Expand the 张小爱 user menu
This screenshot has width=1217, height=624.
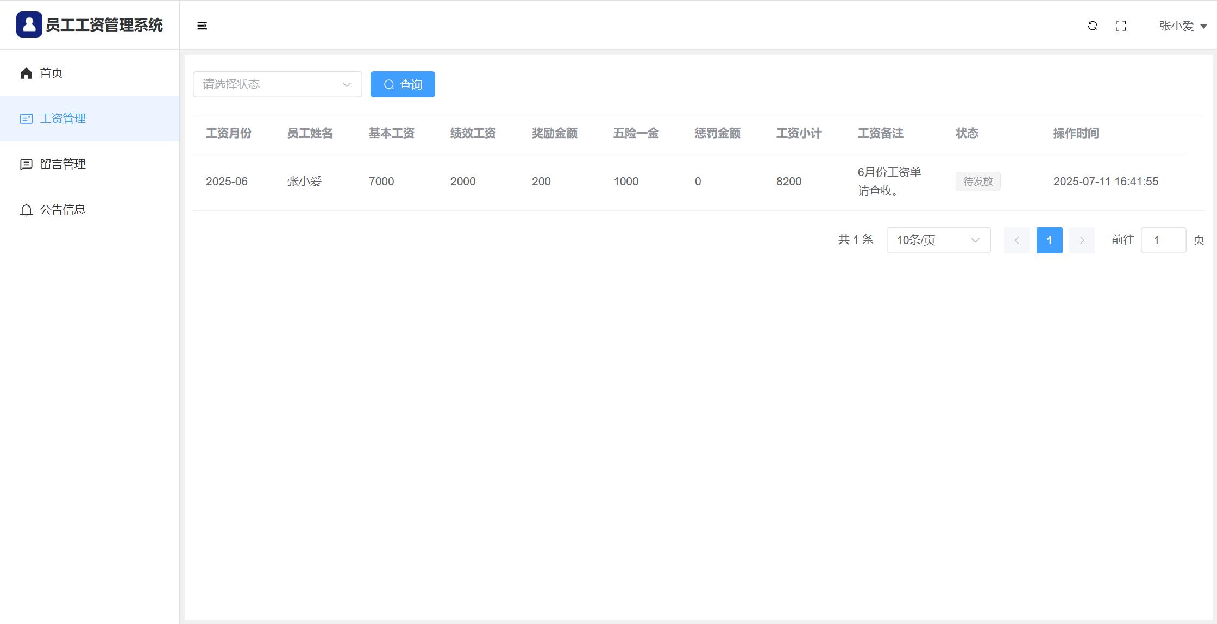(x=1183, y=26)
